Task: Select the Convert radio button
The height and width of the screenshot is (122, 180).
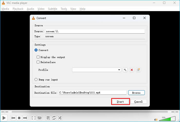Action: click(x=36, y=50)
